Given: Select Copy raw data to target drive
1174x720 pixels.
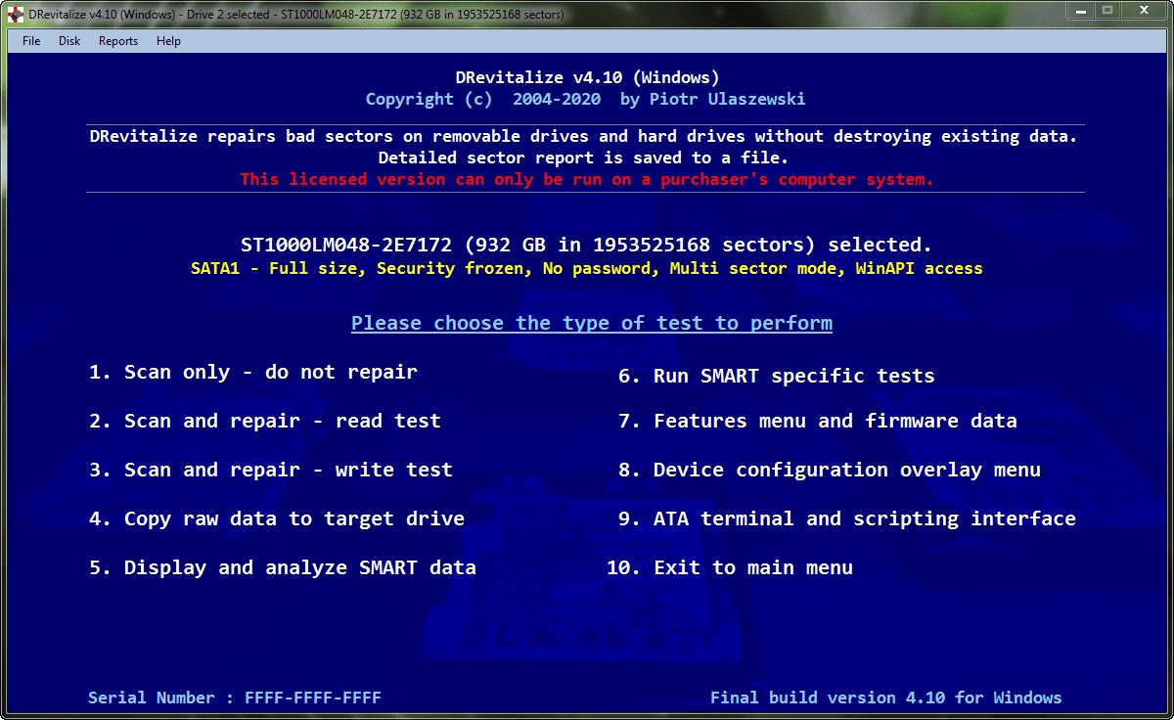Looking at the screenshot, I should click(x=277, y=519).
